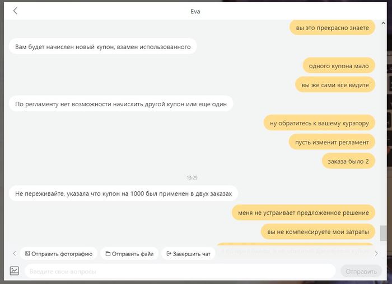Select message 'пусть изменит регламент'
392x284 pixels.
click(x=332, y=142)
